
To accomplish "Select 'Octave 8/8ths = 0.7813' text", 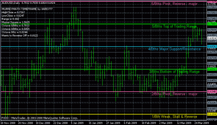I will click(16, 26).
